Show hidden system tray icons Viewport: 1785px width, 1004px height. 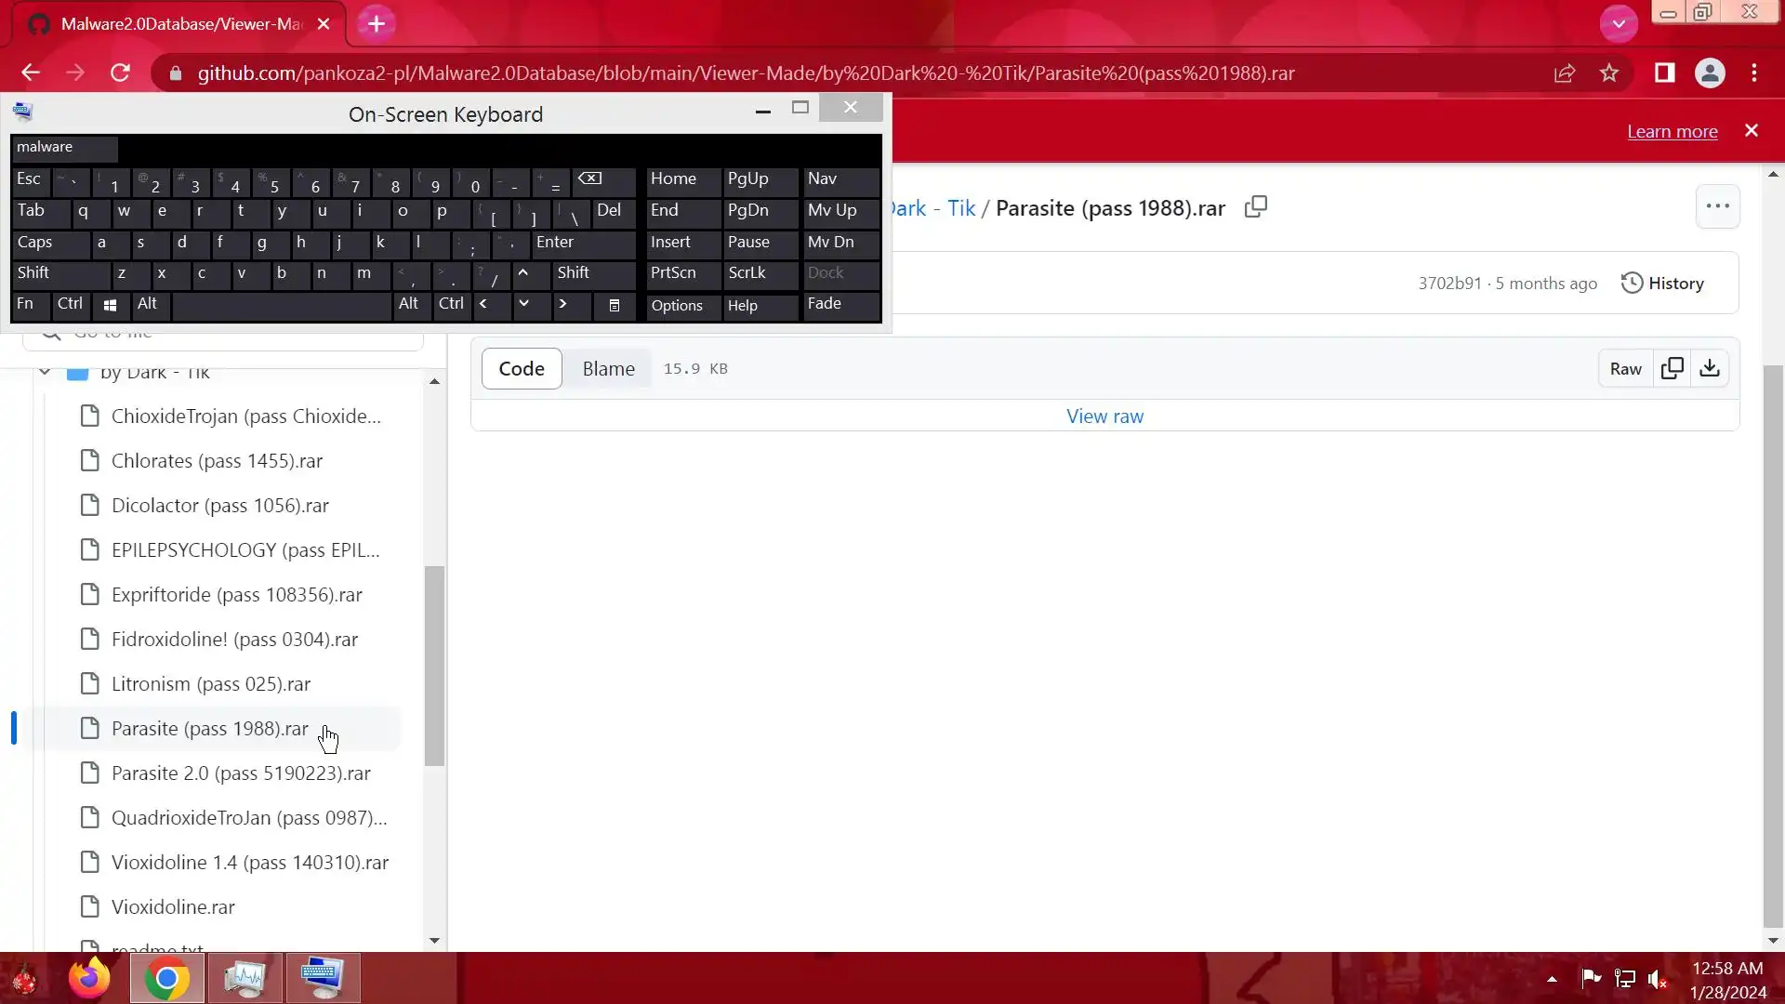(x=1552, y=978)
